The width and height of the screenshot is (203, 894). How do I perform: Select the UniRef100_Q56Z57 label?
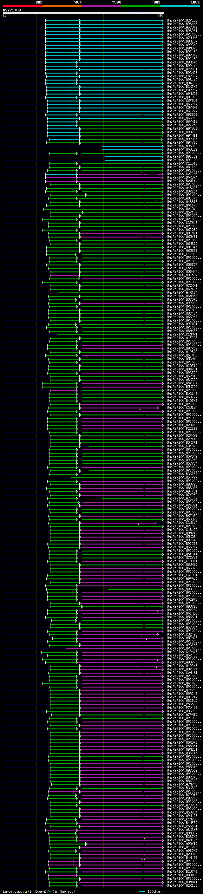[182, 264]
